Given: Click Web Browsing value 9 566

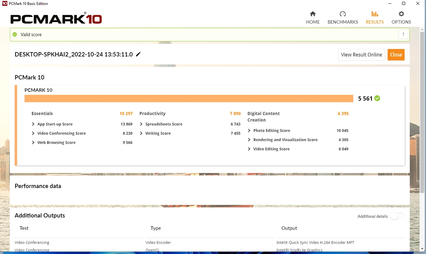Looking at the screenshot, I should point(127,142).
